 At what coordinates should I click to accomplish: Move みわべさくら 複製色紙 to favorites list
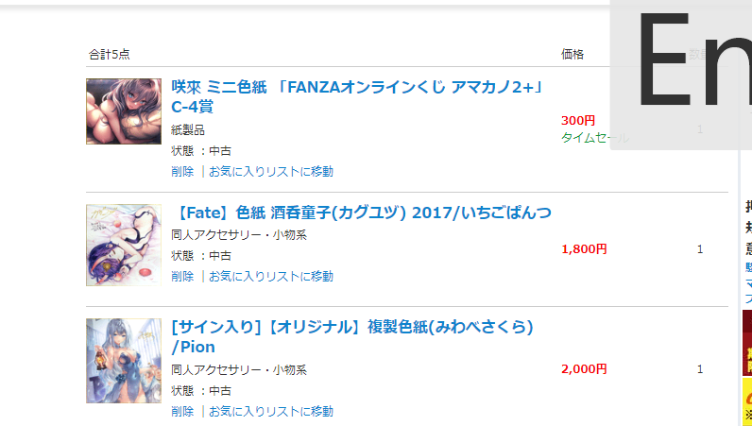click(271, 412)
